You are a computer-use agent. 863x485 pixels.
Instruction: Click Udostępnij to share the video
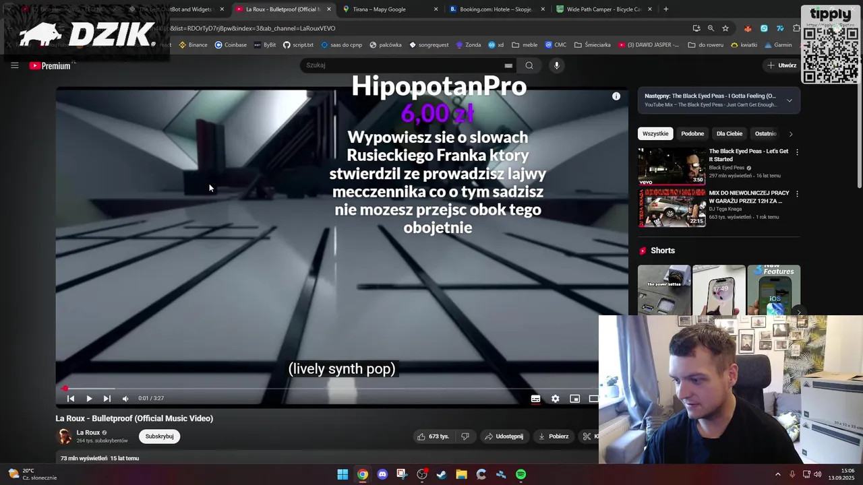click(504, 437)
